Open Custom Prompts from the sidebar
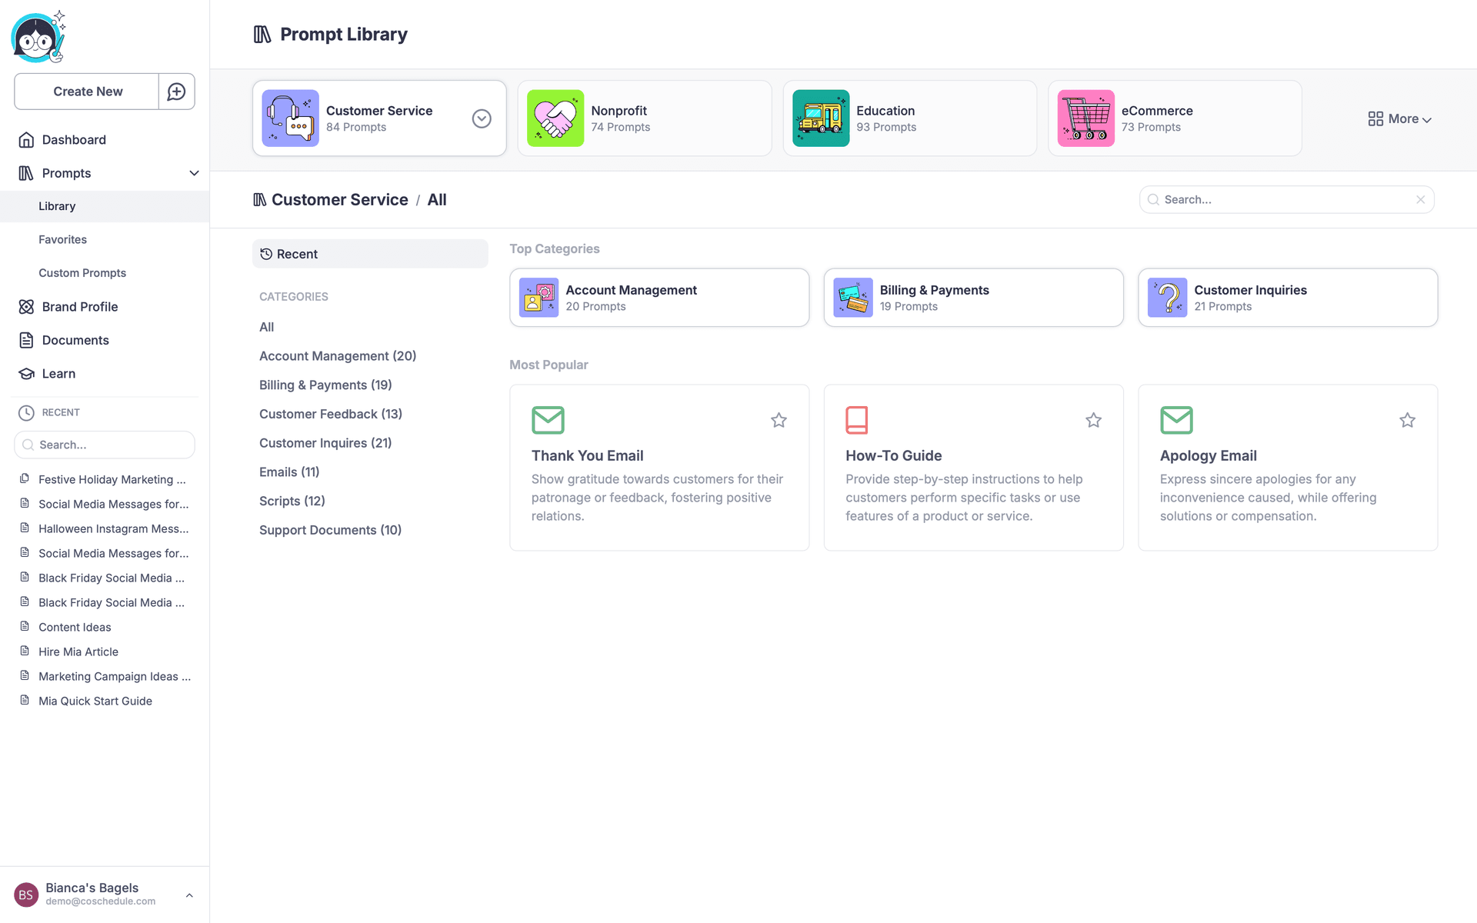Viewport: 1477px width, 923px height. pyautogui.click(x=82, y=272)
